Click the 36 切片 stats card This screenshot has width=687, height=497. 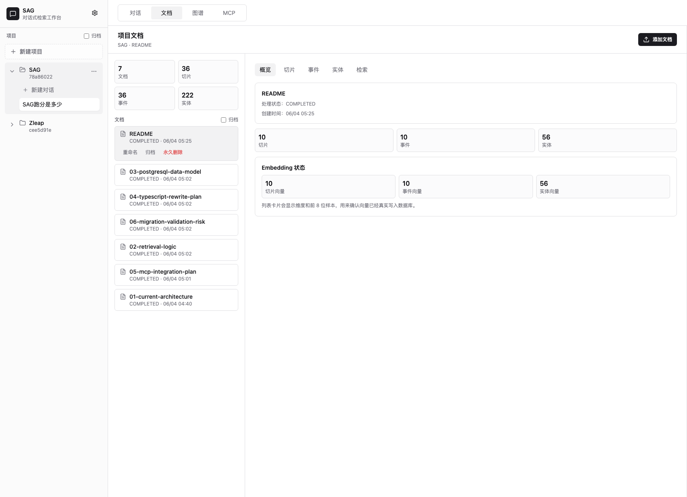tap(208, 72)
